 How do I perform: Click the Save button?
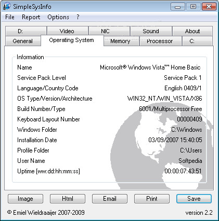click(194, 199)
